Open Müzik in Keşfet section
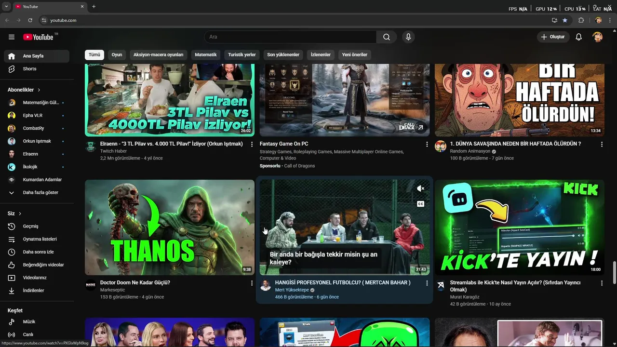This screenshot has width=617, height=347. click(37, 322)
